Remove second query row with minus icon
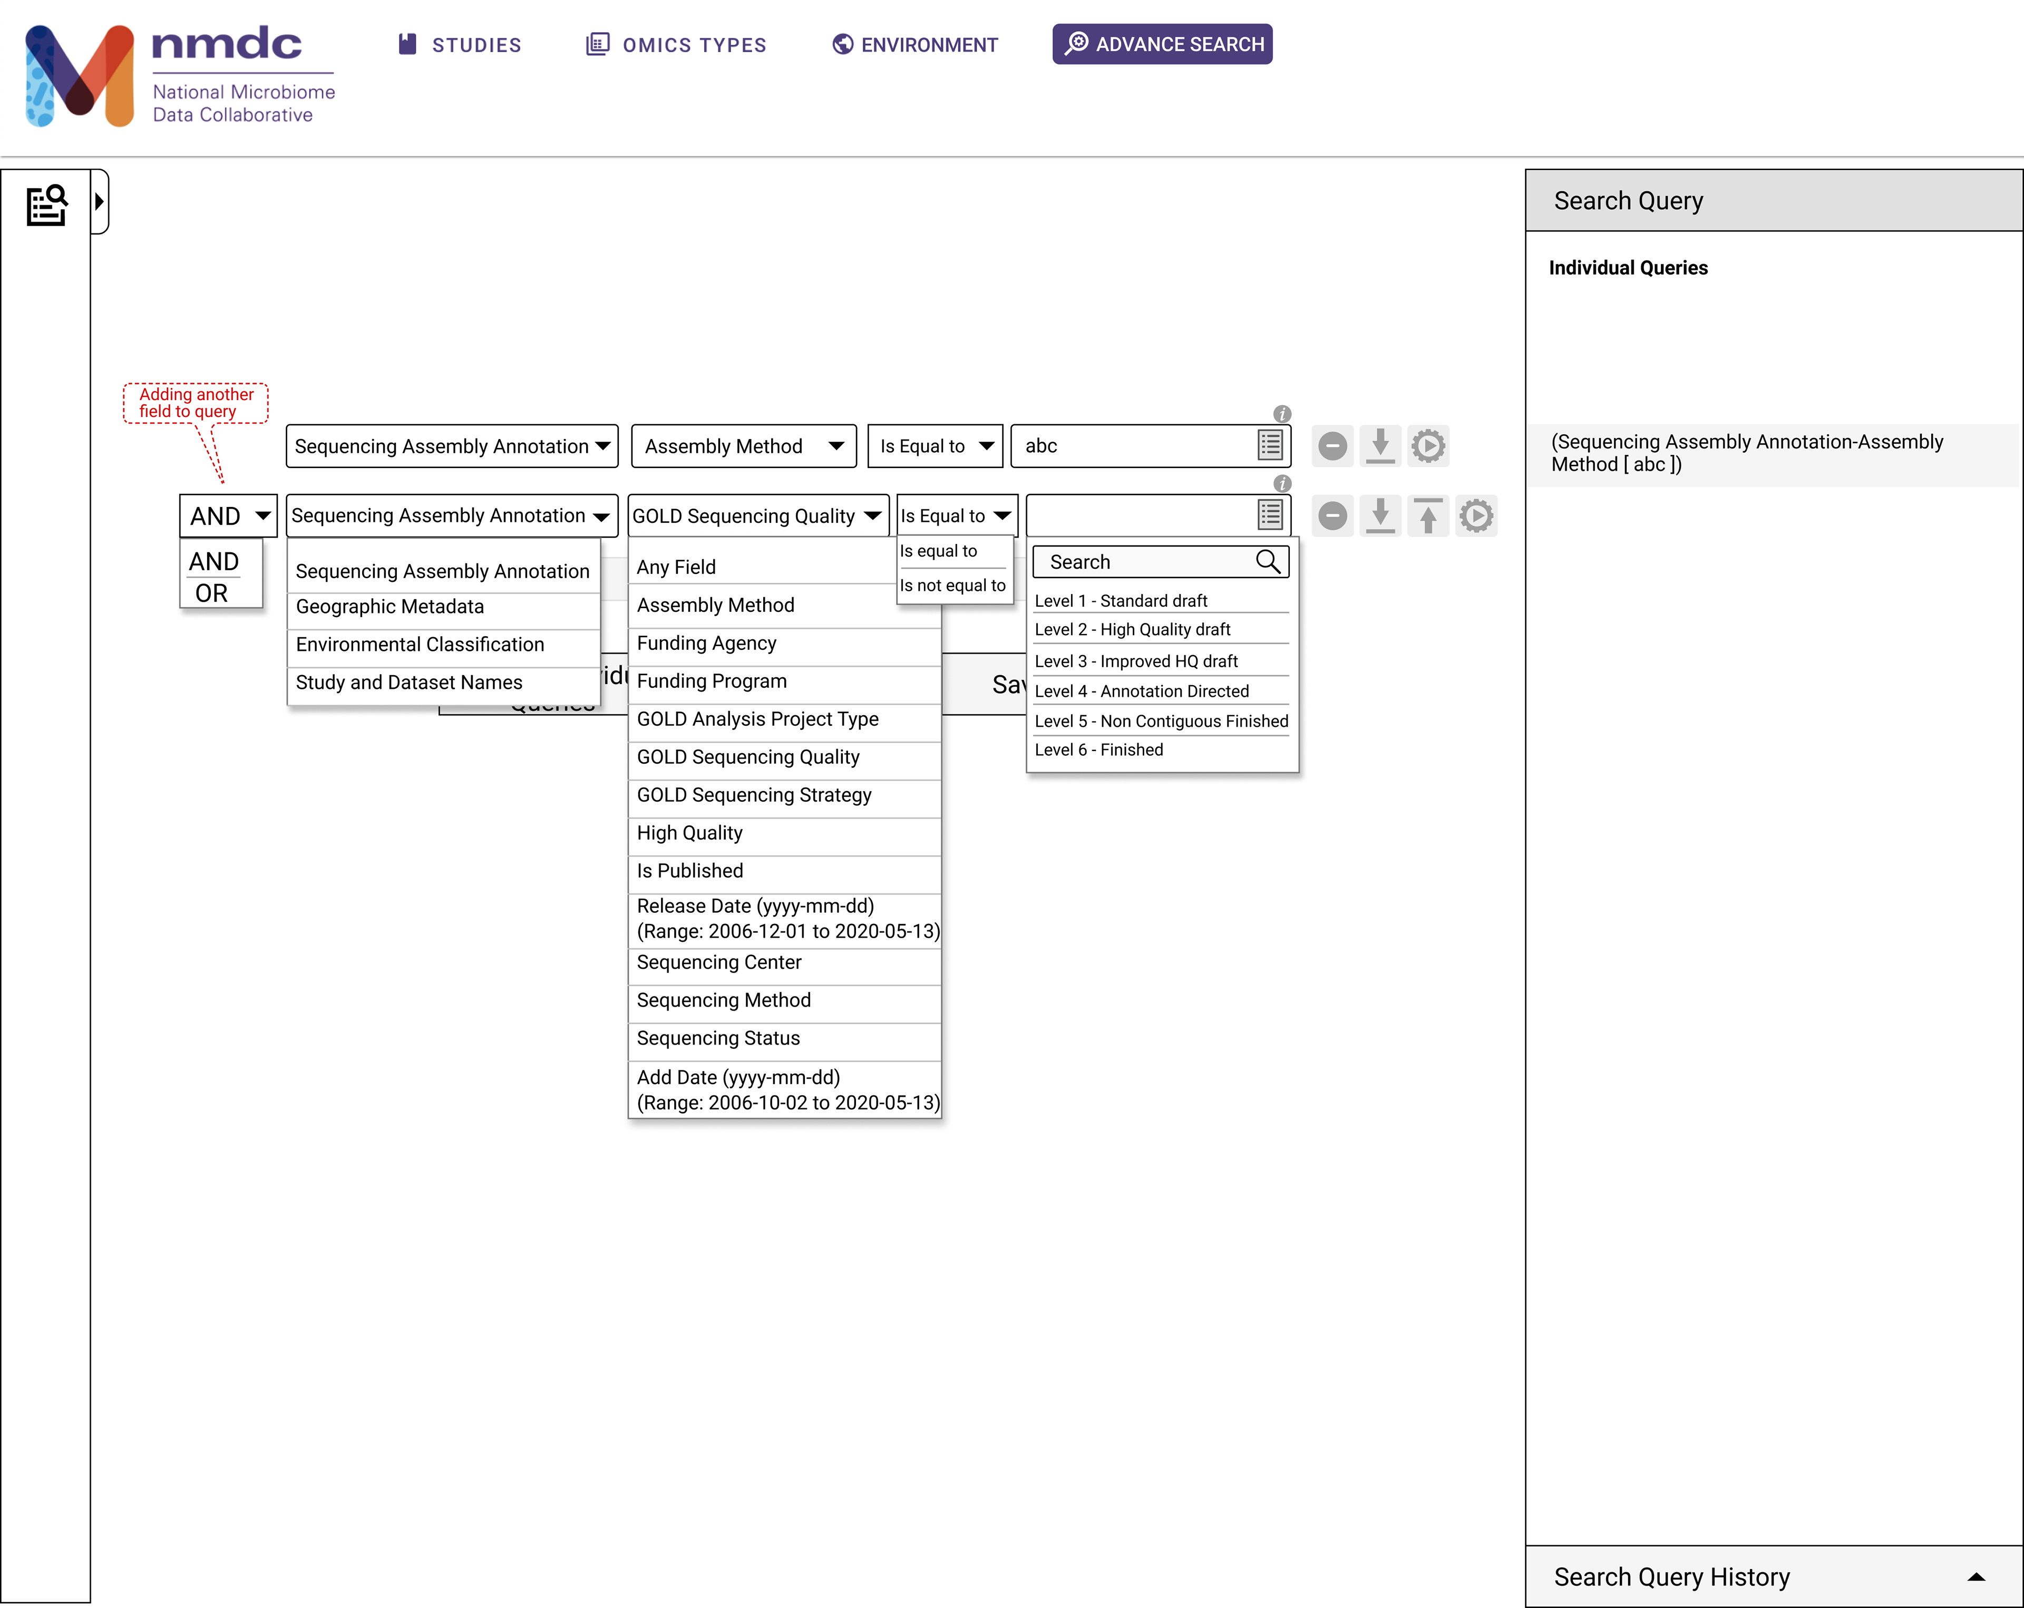The width and height of the screenshot is (2024, 1608). (x=1332, y=515)
